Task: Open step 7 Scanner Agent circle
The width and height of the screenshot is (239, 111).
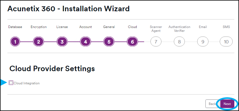Action: tap(156, 41)
